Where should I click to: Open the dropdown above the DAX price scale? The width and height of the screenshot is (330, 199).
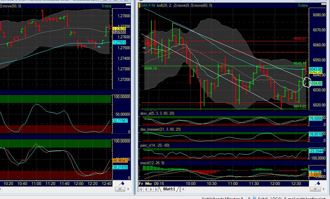click(324, 4)
